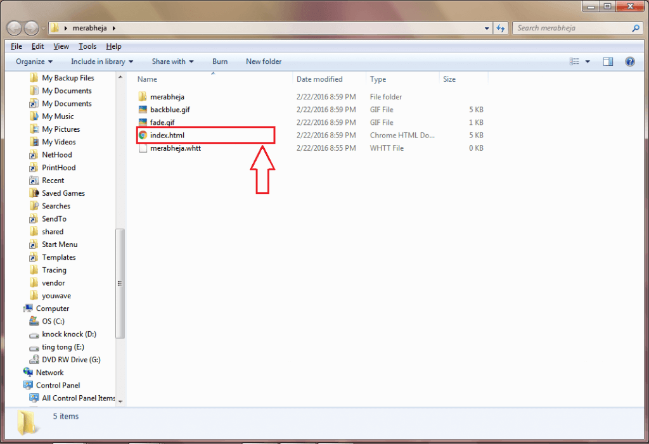The width and height of the screenshot is (649, 444).
Task: Sort by the Date modified column header
Action: 329,79
